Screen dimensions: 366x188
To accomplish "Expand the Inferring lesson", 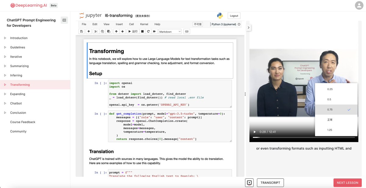I will 5,75.
